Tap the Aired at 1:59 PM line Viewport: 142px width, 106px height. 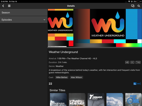(x=73, y=58)
